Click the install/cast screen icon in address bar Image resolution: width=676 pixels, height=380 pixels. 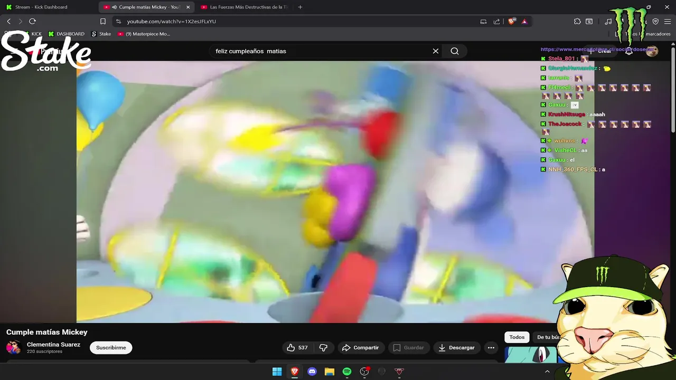pyautogui.click(x=483, y=22)
